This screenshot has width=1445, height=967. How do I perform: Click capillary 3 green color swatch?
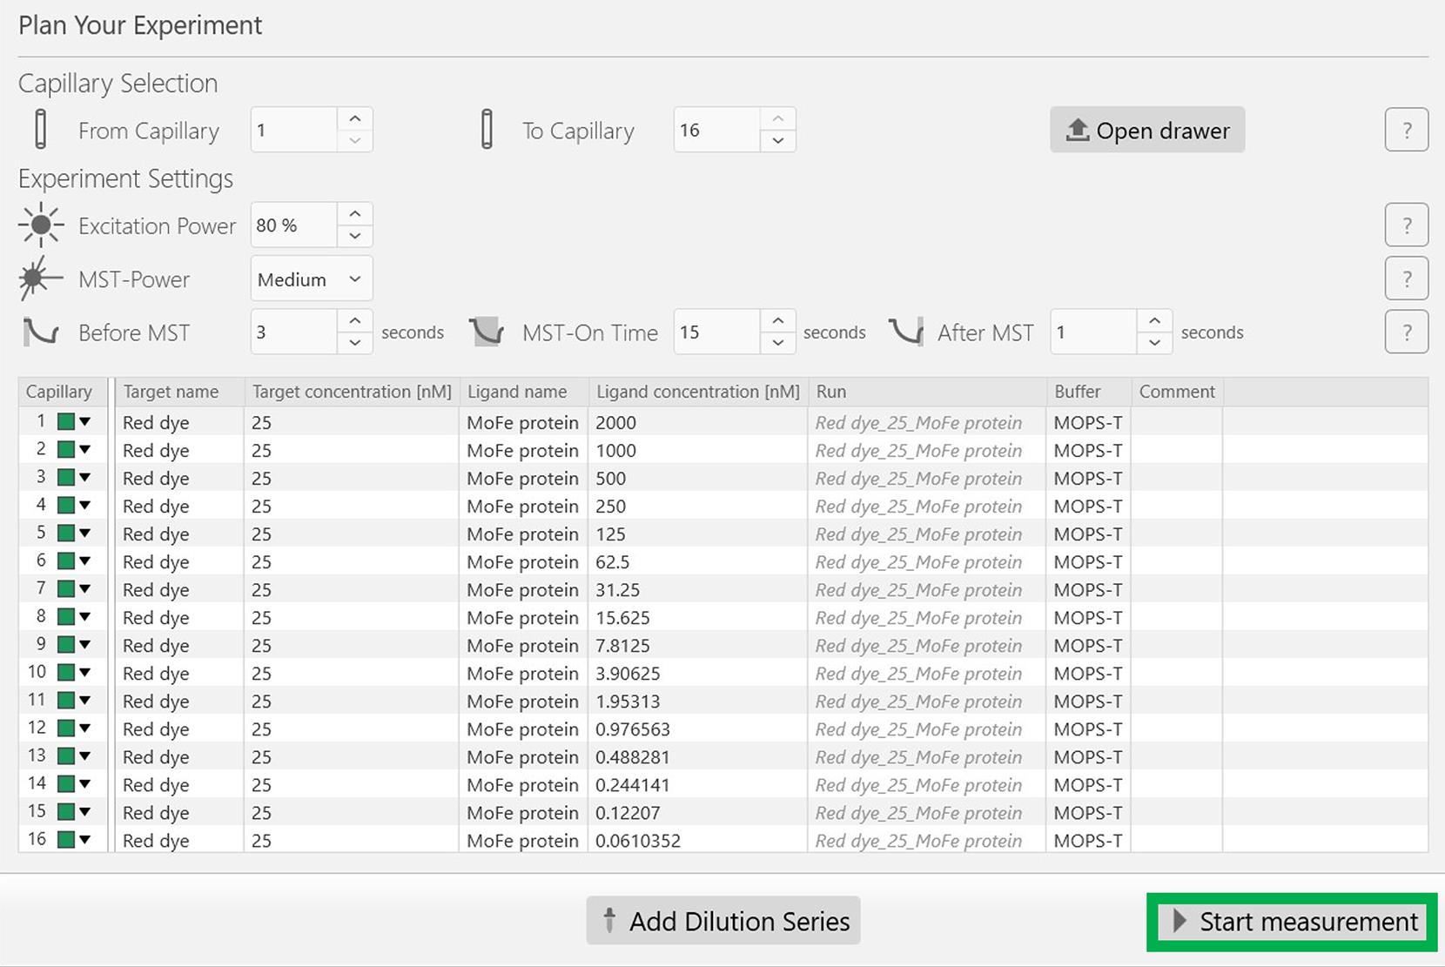[x=66, y=477]
